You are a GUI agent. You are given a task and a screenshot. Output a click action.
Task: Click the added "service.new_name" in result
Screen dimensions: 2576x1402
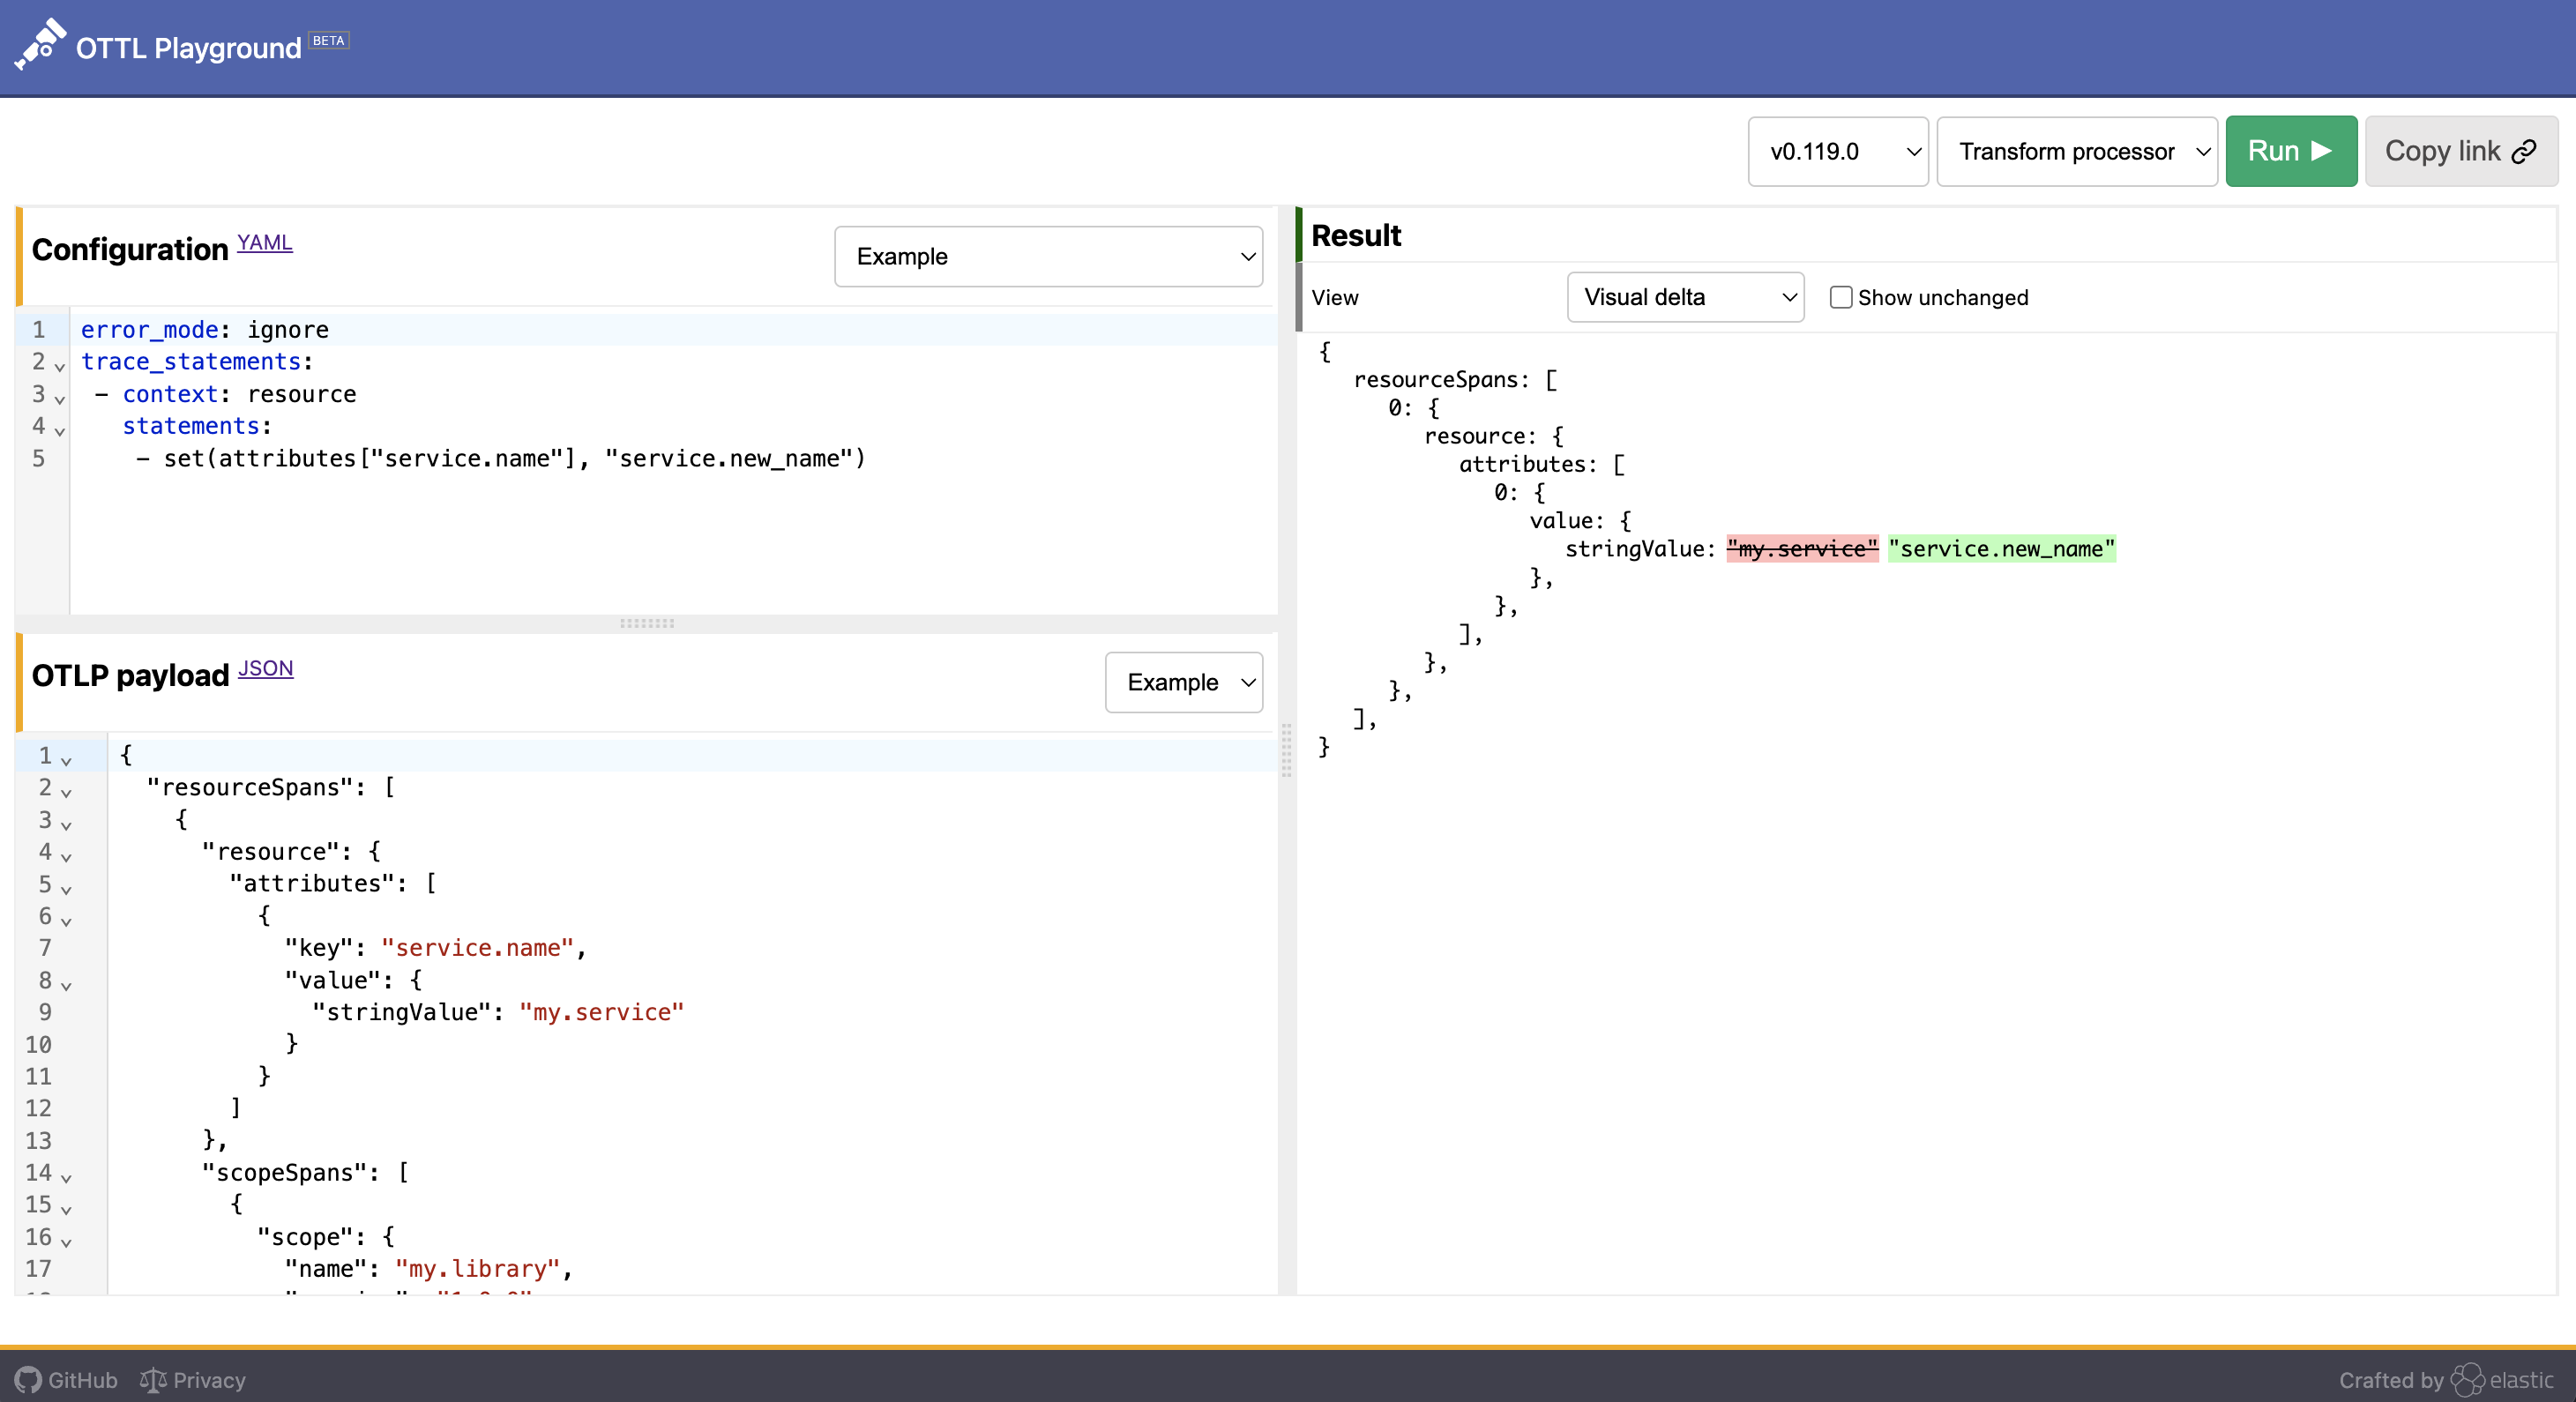pos(2001,548)
